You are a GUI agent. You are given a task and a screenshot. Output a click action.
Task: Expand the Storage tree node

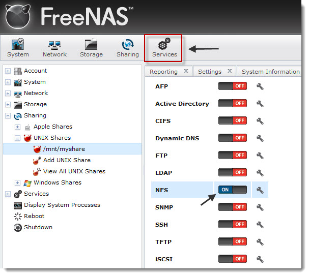click(x=8, y=105)
